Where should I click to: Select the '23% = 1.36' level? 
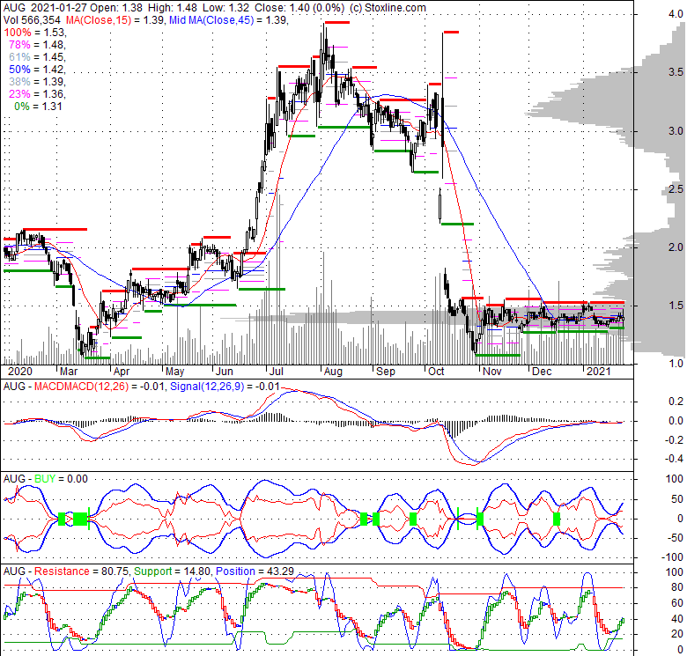37,93
